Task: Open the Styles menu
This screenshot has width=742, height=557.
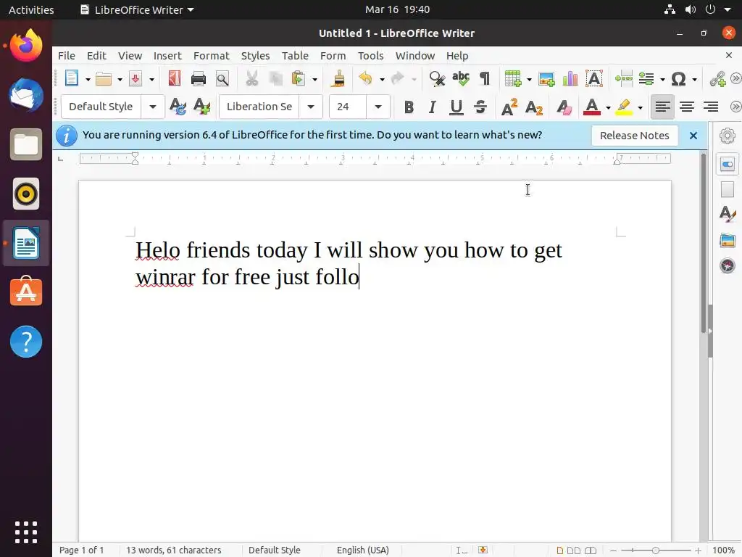Action: pyautogui.click(x=256, y=55)
